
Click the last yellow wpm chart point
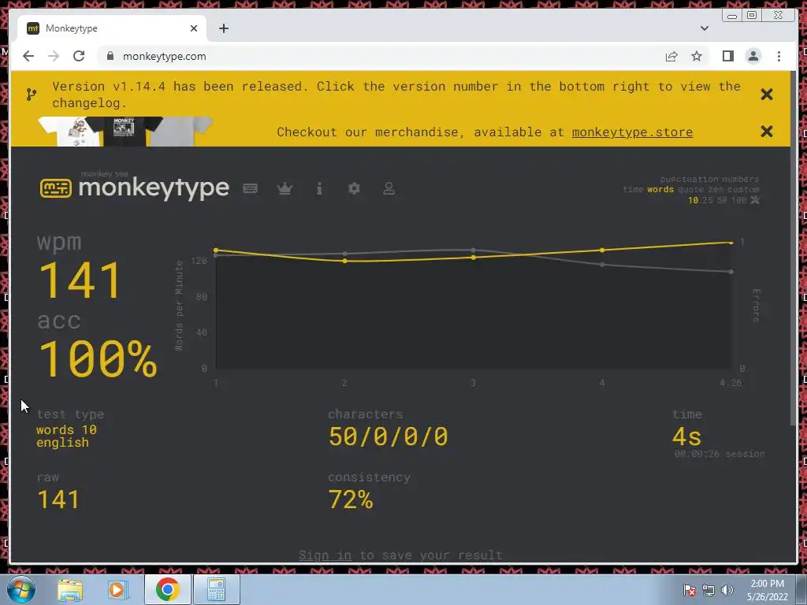731,243
